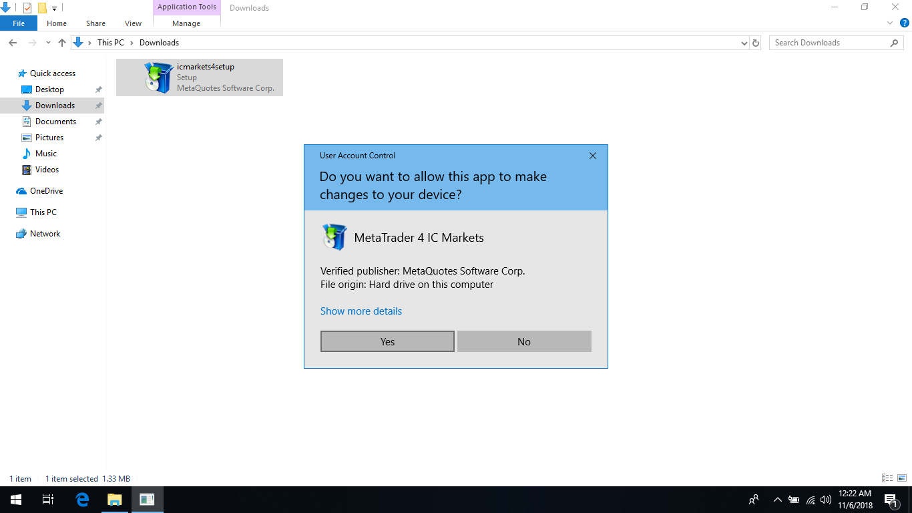912x513 pixels.
Task: Click Downloads breadcrumb in address bar
Action: 159,43
